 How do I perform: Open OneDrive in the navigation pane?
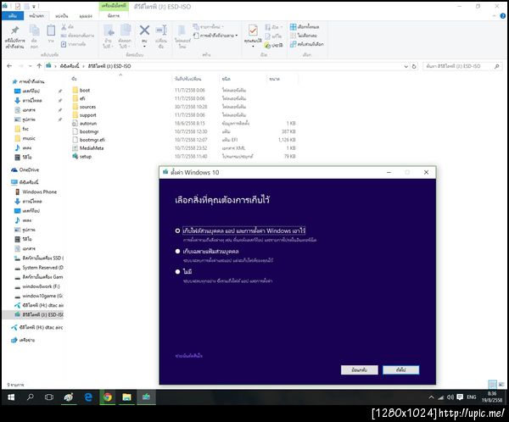(29, 170)
